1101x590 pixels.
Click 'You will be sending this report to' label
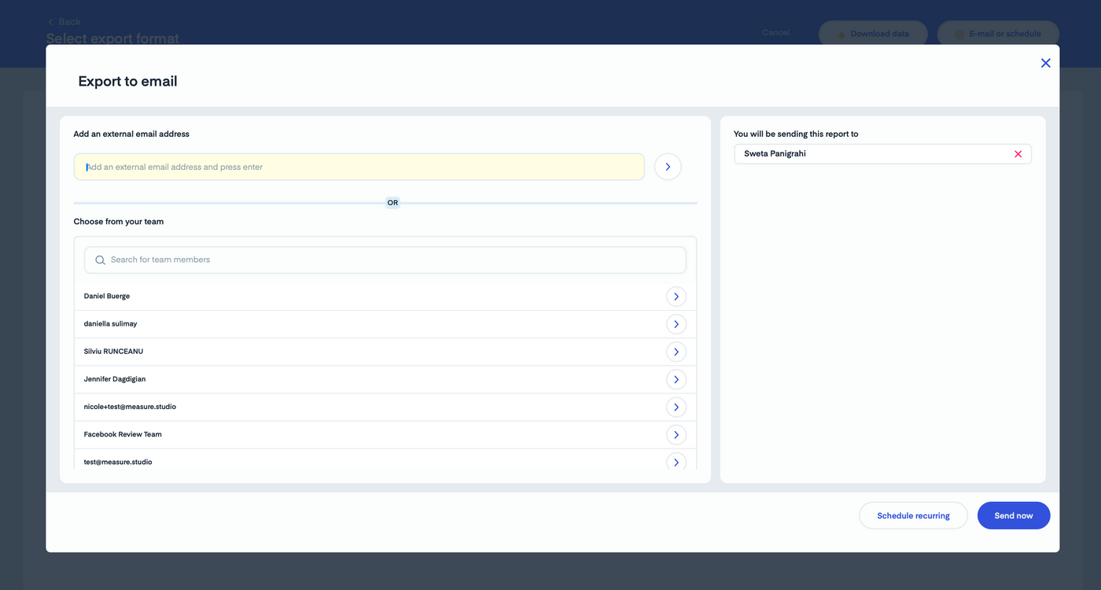[796, 135]
